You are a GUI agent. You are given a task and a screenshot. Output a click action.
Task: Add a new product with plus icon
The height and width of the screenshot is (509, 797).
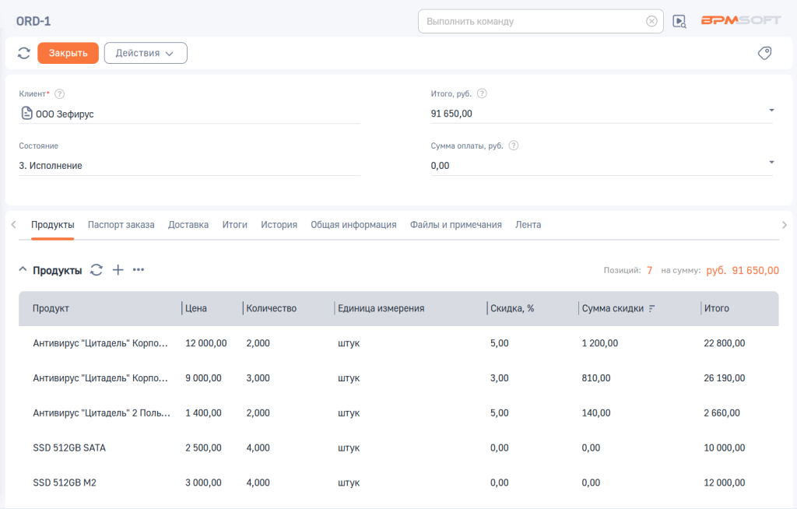click(x=118, y=270)
